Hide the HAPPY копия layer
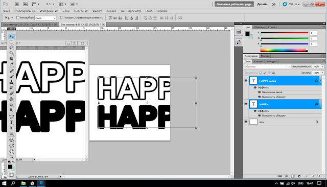Image resolution: width=327 pixels, height=187 pixels. pyautogui.click(x=246, y=81)
